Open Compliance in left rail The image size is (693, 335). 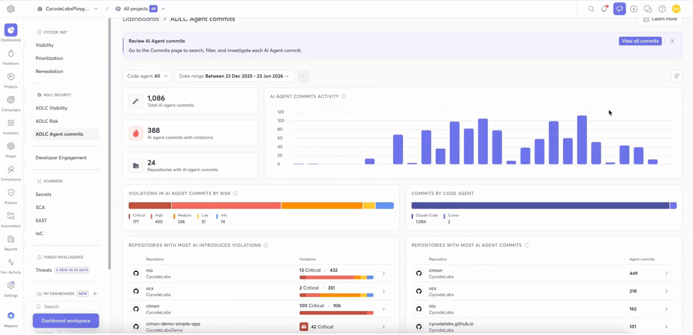[x=11, y=173]
